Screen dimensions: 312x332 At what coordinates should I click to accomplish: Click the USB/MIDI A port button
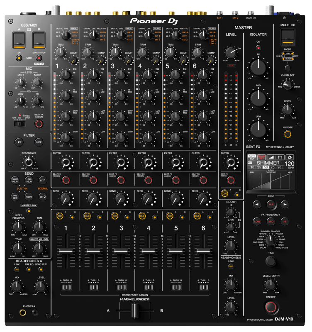[x=19, y=40]
